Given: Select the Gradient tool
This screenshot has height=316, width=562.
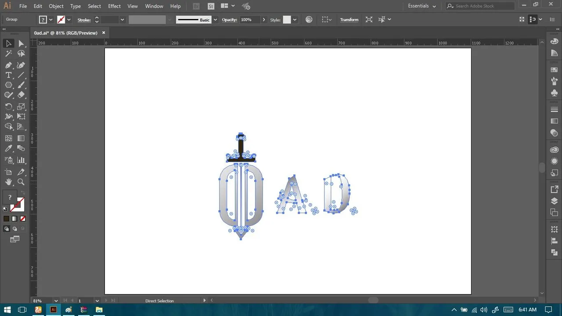Looking at the screenshot, I should [21, 138].
